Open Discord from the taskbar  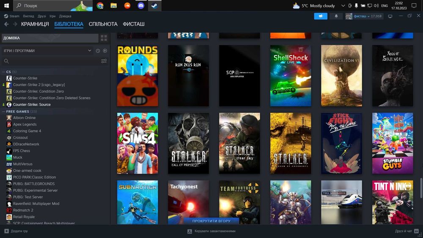pyautogui.click(x=141, y=5)
